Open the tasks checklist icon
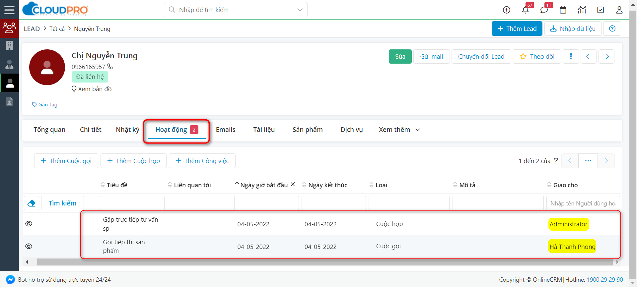This screenshot has width=637, height=287. [x=601, y=10]
